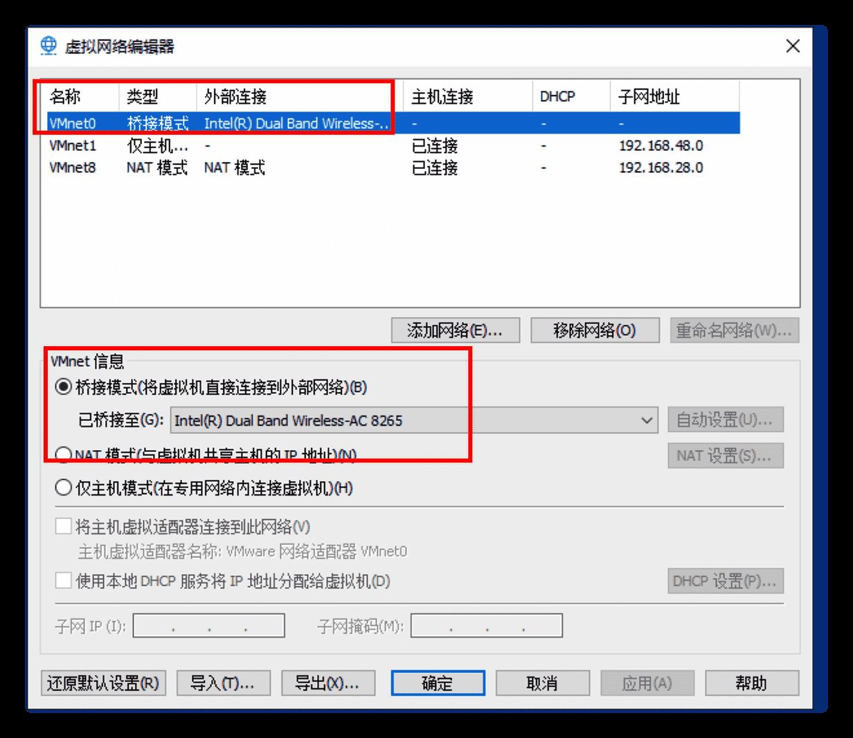Viewport: 853px width, 738px height.
Task: Select the 桥接模式 radio button
Action: pos(63,388)
